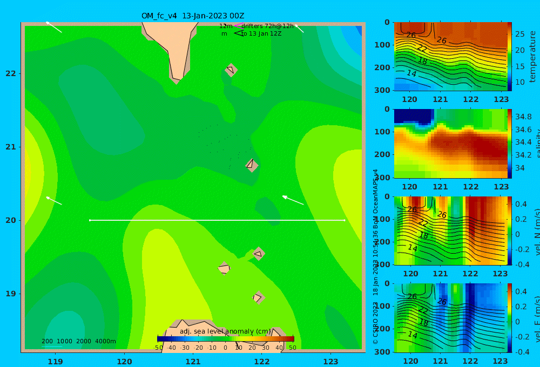Select the black drifter triangle legend icon
The image size is (540, 367).
[x=238, y=33]
